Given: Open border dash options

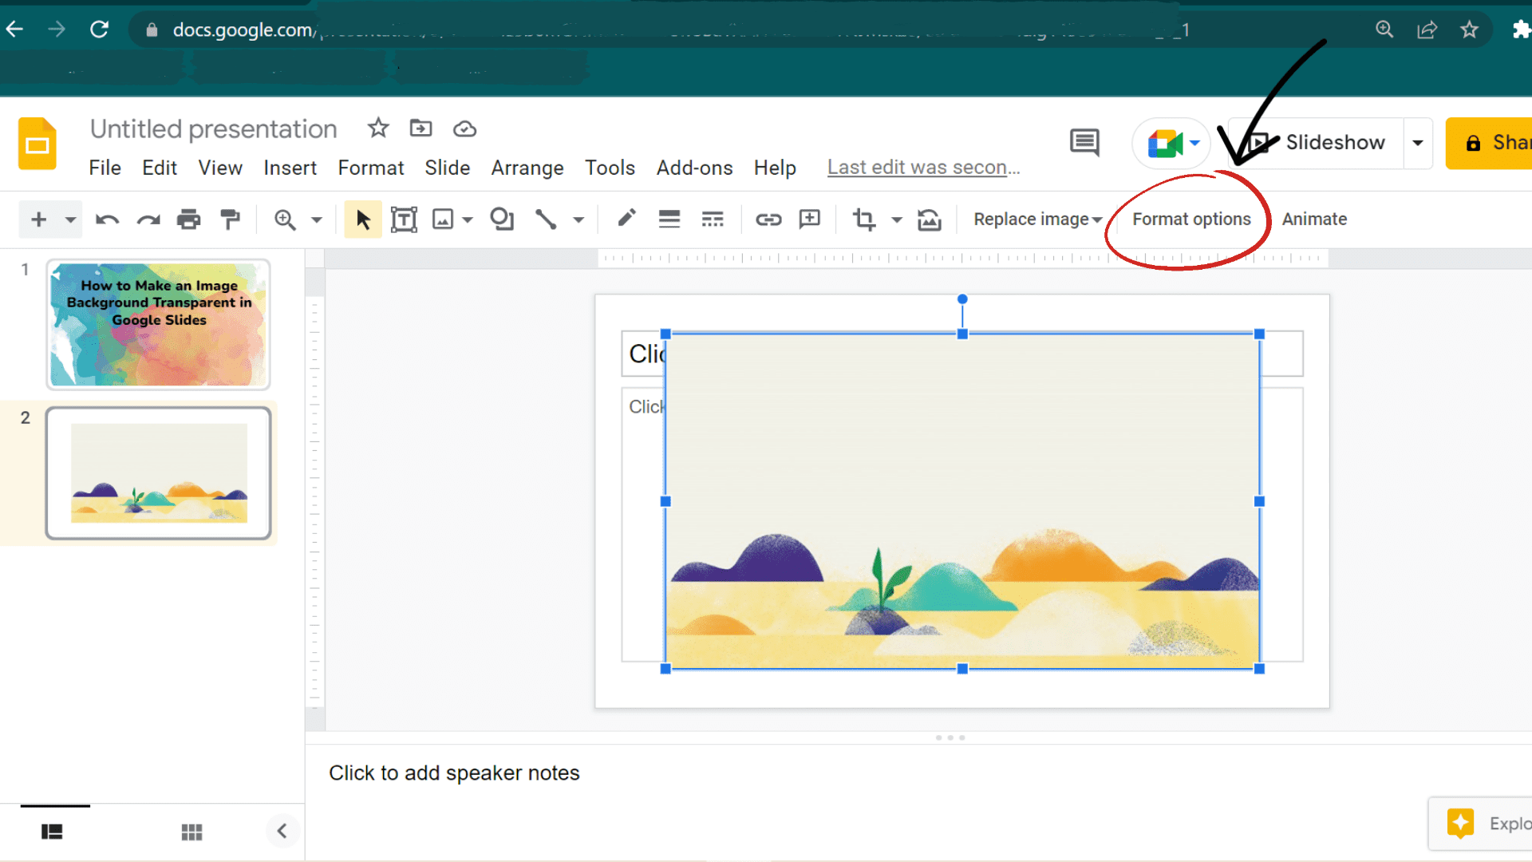Looking at the screenshot, I should click(713, 219).
